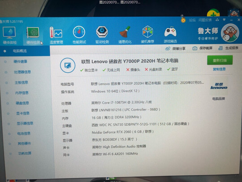Image resolution: width=242 pixels, height=182 pixels.
Task: Open 游戏精选 gamepad icon
Action: pos(170,35)
